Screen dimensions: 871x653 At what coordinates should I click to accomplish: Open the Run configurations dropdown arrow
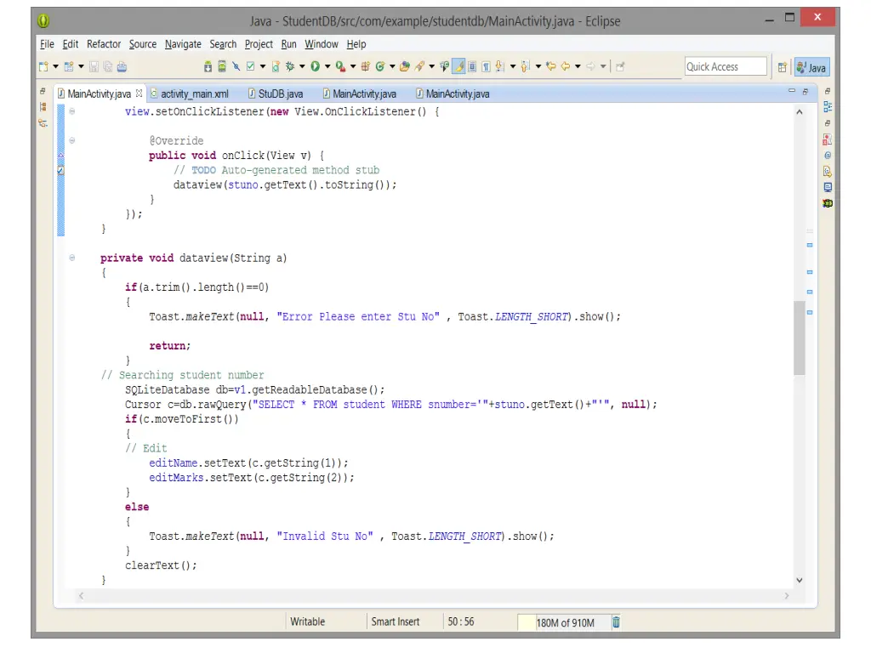pos(327,66)
